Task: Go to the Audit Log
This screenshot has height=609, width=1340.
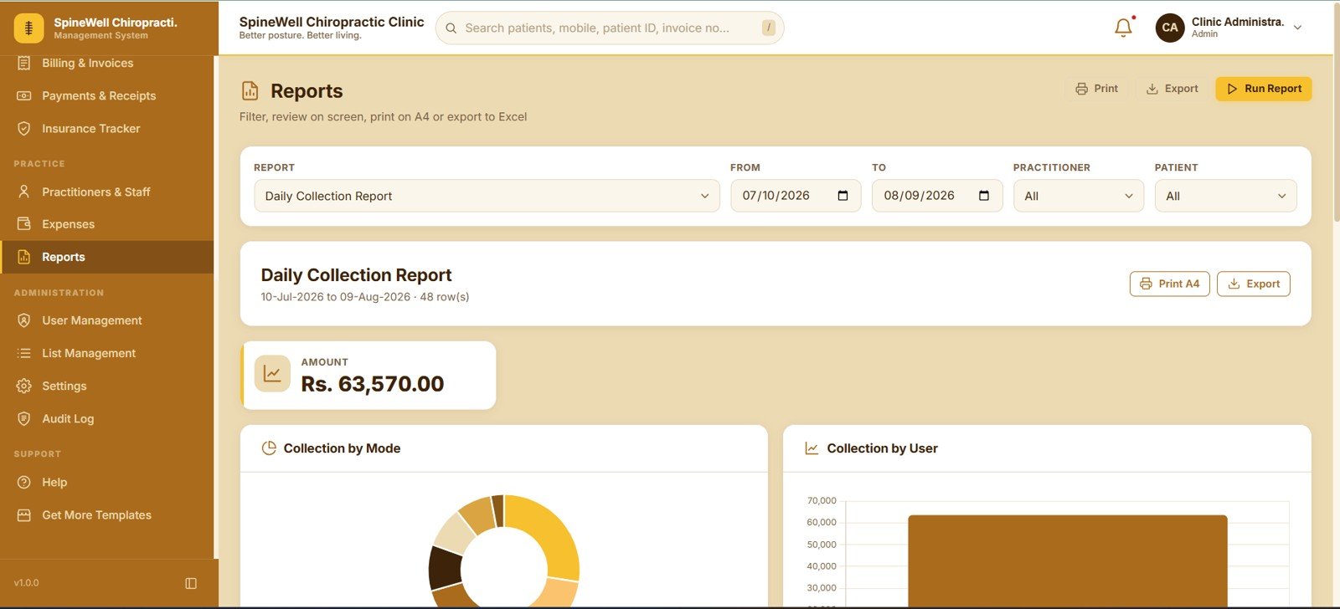Action: [x=107, y=418]
